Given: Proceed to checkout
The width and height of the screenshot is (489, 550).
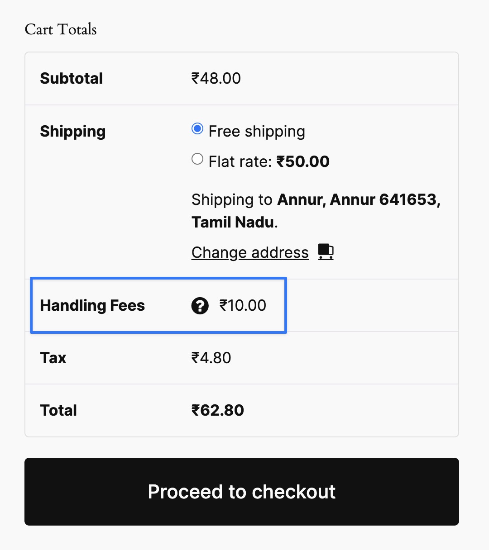Looking at the screenshot, I should click(x=242, y=492).
